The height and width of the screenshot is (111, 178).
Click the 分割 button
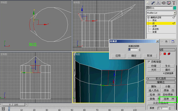coord(168,87)
